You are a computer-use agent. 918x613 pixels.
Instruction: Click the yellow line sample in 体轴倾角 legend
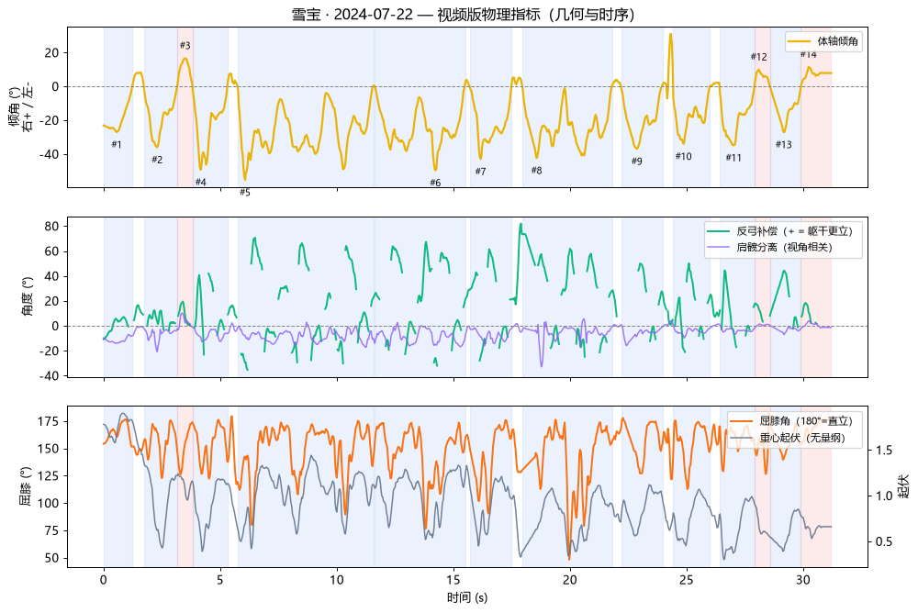799,41
